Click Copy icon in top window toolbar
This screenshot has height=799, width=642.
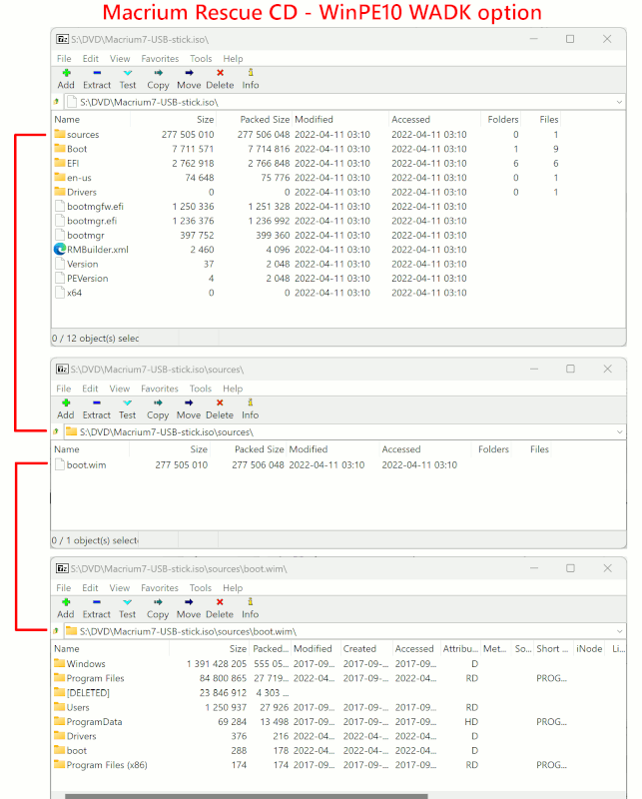[x=158, y=73]
